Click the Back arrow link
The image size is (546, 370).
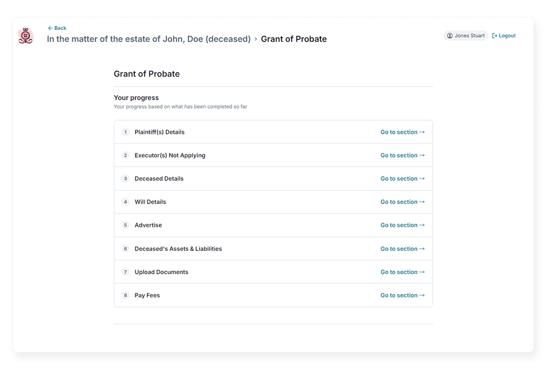[x=57, y=28]
